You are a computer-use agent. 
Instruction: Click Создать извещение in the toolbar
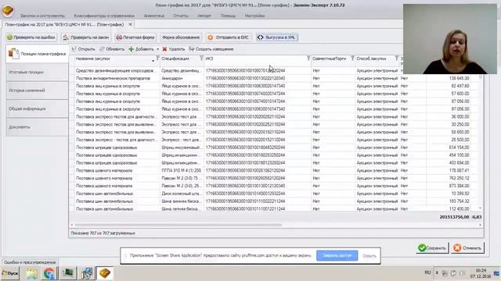pyautogui.click(x=211, y=49)
